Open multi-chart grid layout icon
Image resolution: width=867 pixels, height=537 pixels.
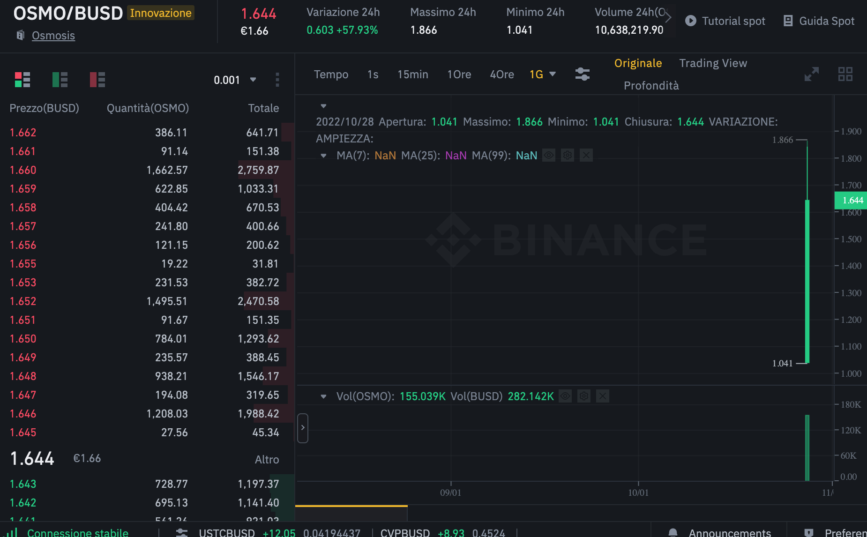click(x=845, y=74)
